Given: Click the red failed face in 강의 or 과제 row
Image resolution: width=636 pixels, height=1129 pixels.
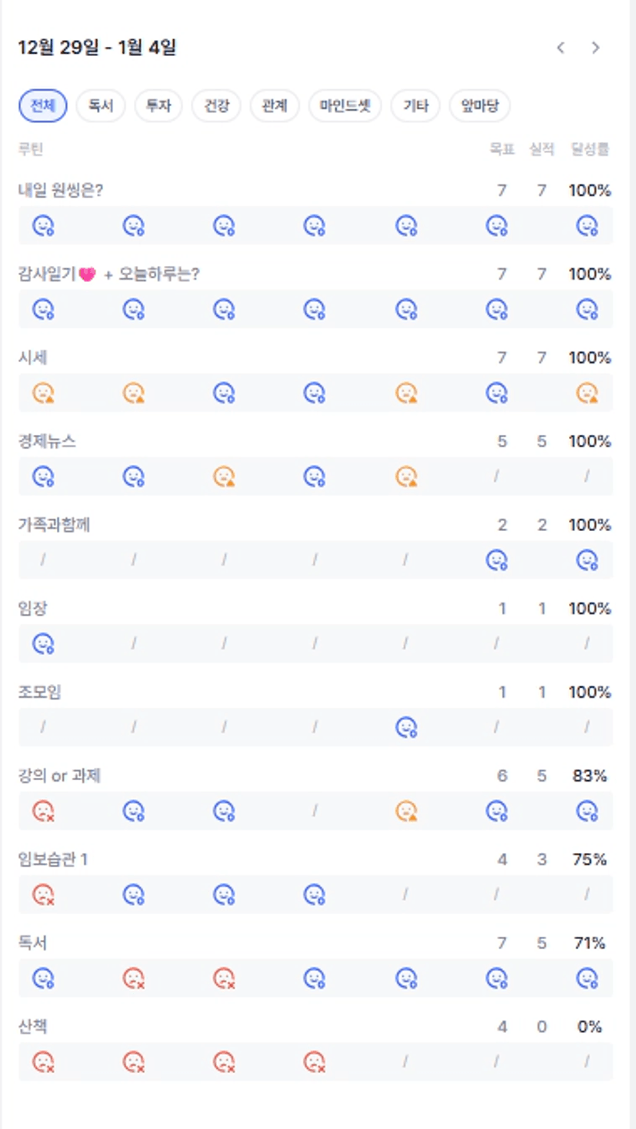Looking at the screenshot, I should [x=43, y=811].
